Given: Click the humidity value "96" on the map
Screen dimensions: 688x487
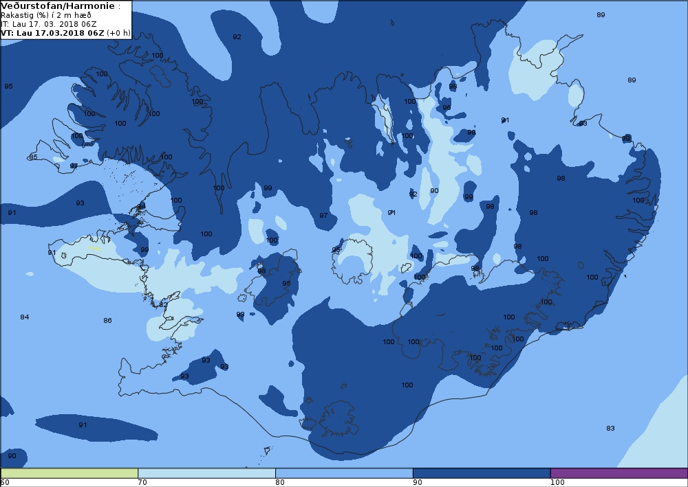Looking at the screenshot, I should (447, 107).
